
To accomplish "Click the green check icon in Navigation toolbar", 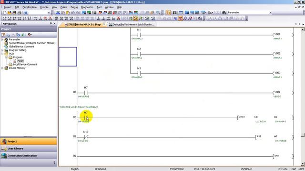I will coord(23,35).
